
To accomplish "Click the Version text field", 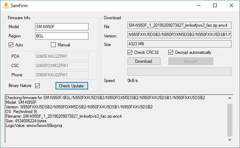I will click(179, 35).
